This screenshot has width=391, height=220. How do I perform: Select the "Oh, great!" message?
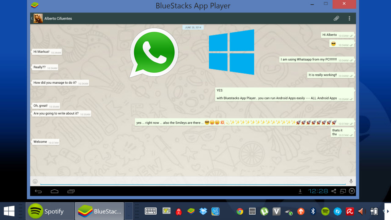[46, 106]
